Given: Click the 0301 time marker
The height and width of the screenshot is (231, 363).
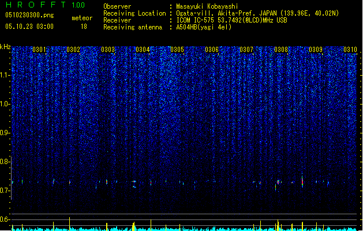Looking at the screenshot, I should [39, 50].
